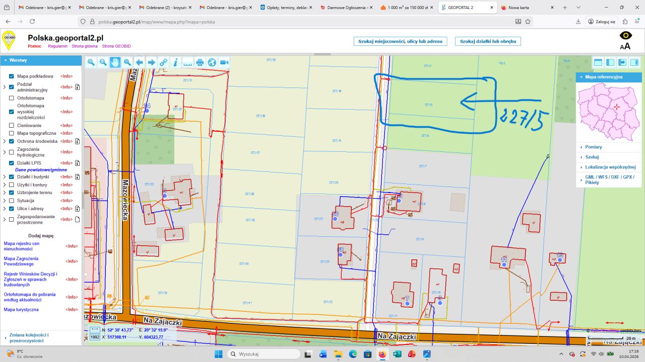645x362 pixels.
Task: Click the camera video icon in toolbar
Action: pyautogui.click(x=224, y=62)
